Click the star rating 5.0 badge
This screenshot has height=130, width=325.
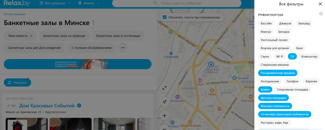coord(11,106)
